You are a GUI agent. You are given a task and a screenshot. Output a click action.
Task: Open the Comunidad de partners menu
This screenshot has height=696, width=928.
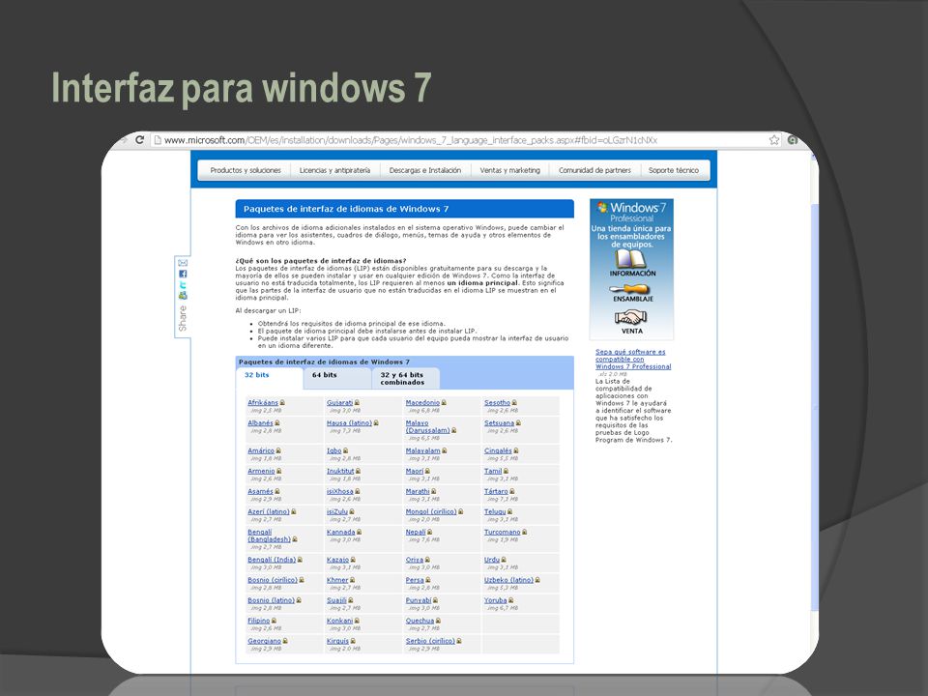pyautogui.click(x=594, y=170)
